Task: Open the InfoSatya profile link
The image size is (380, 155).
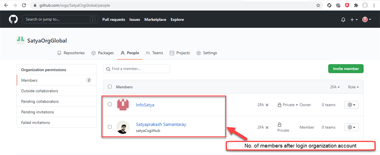Action: 145,105
